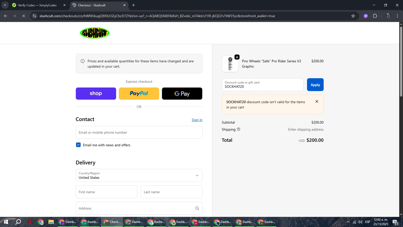Viewport: 403px width, 227px height.
Task: Click the browser address bar URL
Action: (157, 16)
